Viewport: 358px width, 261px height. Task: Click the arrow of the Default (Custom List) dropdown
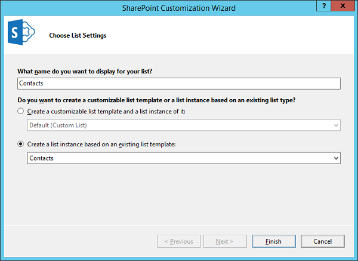point(337,126)
